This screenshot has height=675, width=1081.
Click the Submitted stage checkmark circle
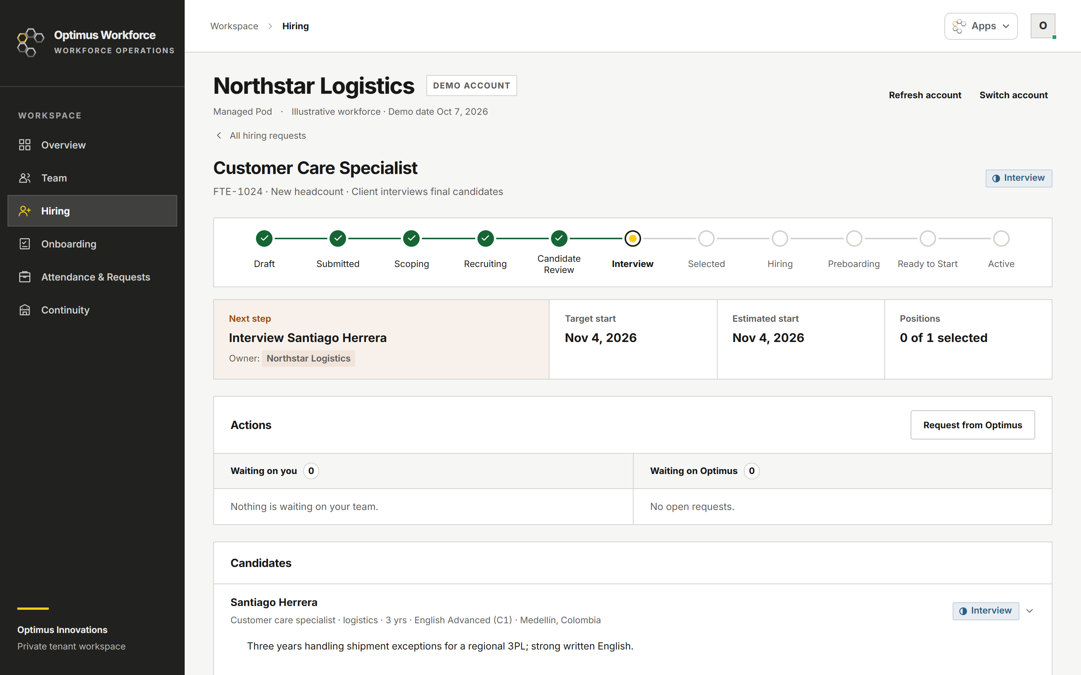(338, 238)
